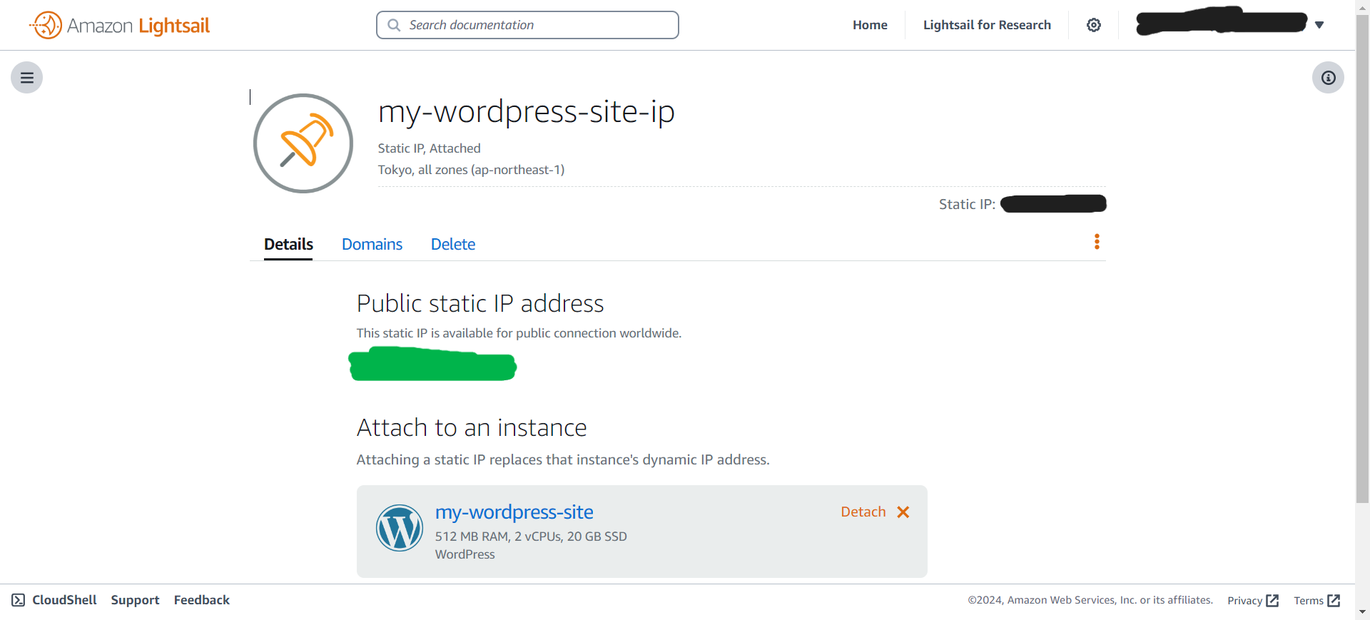Image resolution: width=1370 pixels, height=620 pixels.
Task: Click the my-wordpress-site-ip heading
Action: [527, 112]
